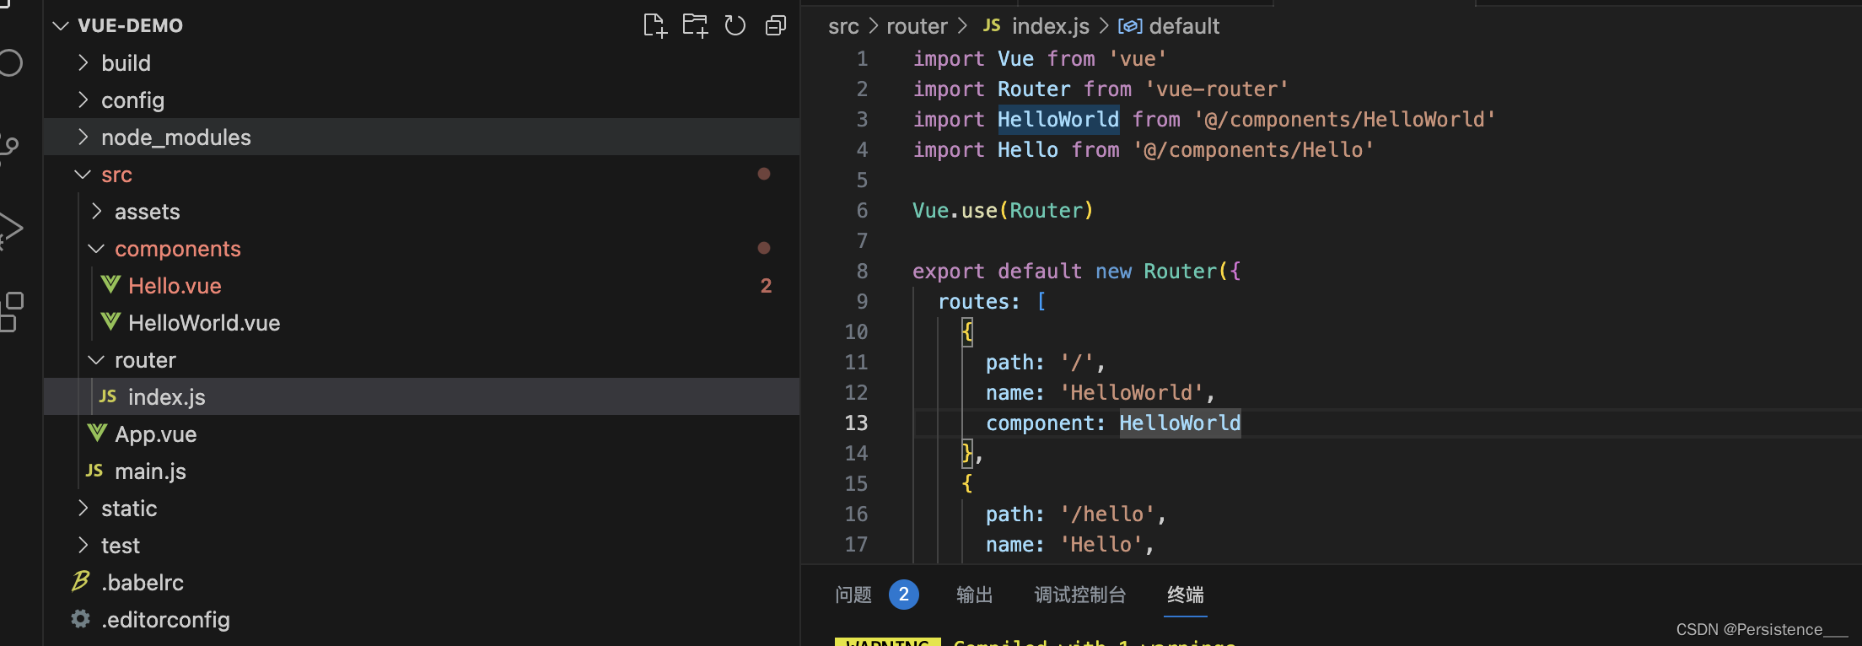Viewport: 1862px width, 646px height.
Task: Click the JS icon beside index.js in tree
Action: [108, 396]
